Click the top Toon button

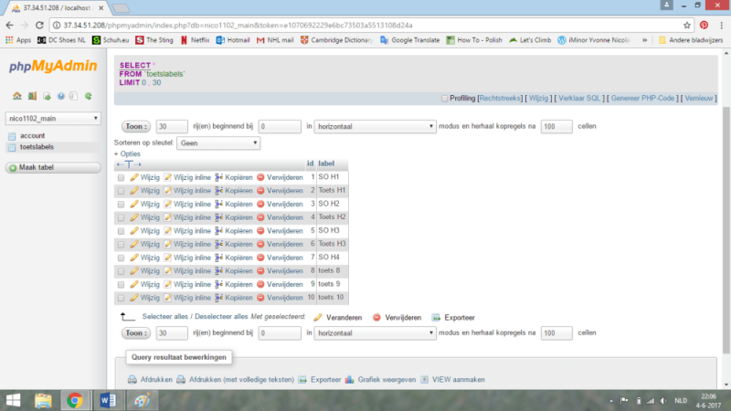click(x=136, y=126)
